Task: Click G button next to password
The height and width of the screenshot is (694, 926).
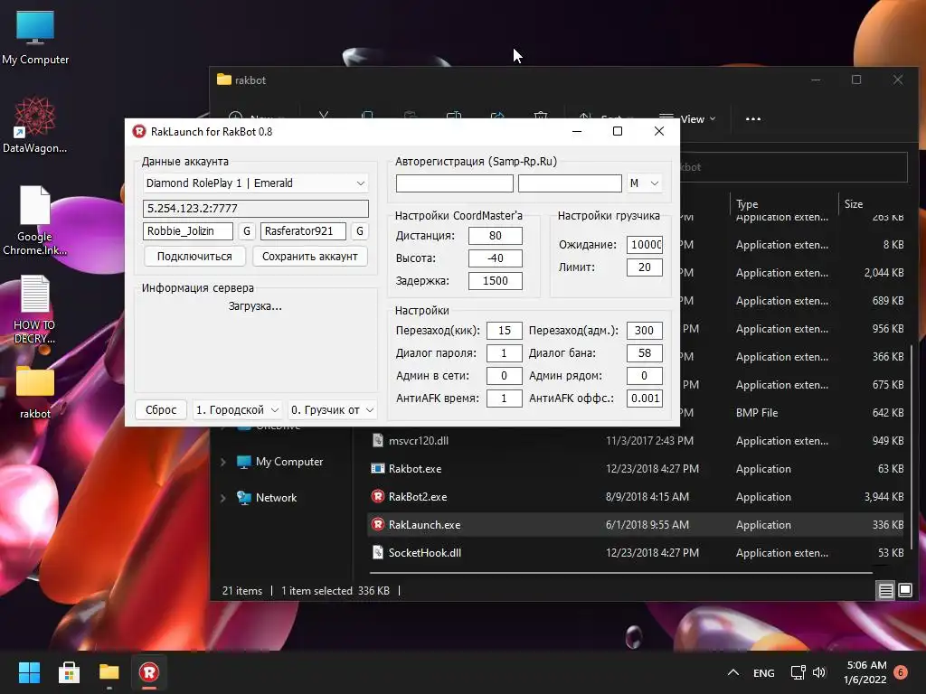Action: 360,230
